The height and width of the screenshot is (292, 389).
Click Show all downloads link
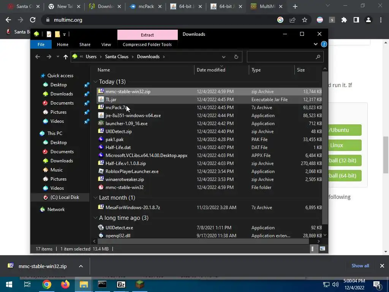[360, 266]
